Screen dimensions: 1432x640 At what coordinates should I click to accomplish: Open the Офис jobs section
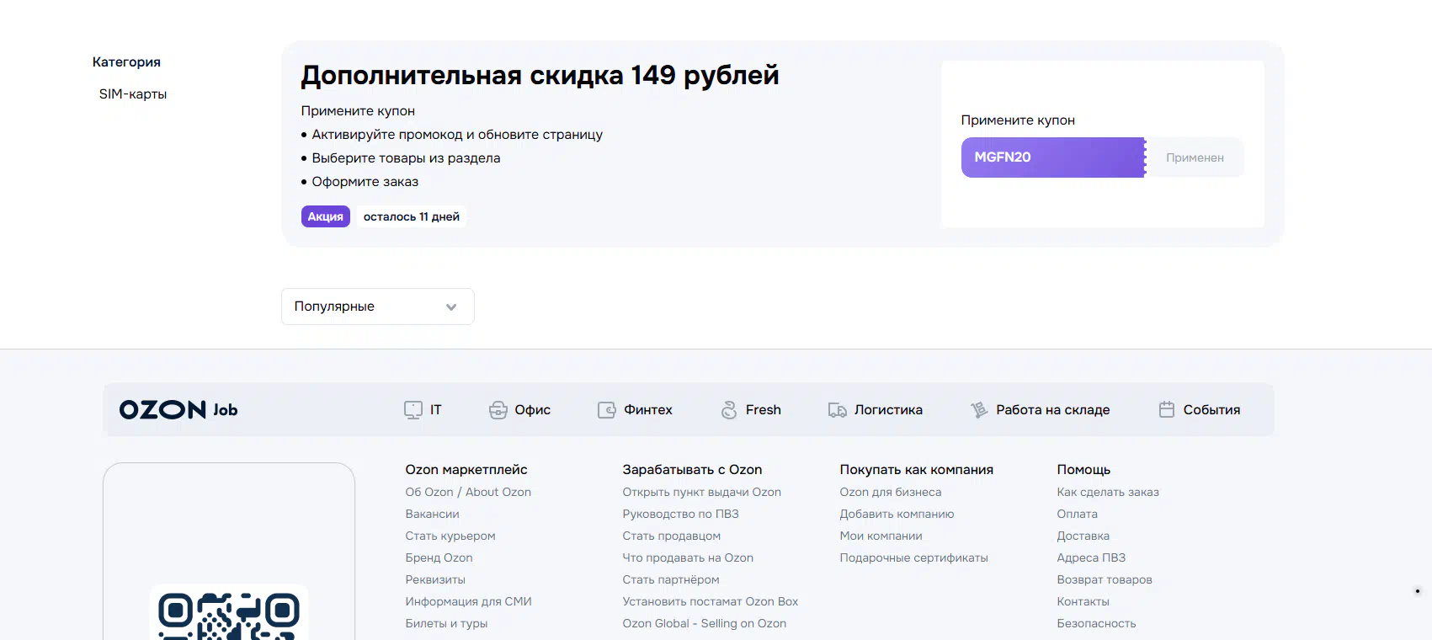point(520,410)
